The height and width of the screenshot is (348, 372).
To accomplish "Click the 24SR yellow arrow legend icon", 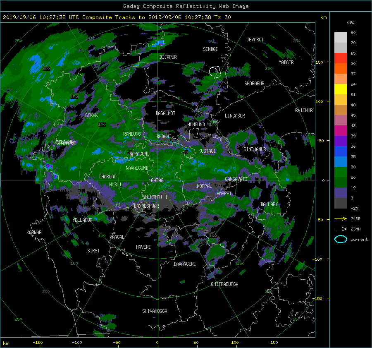I will point(341,218).
